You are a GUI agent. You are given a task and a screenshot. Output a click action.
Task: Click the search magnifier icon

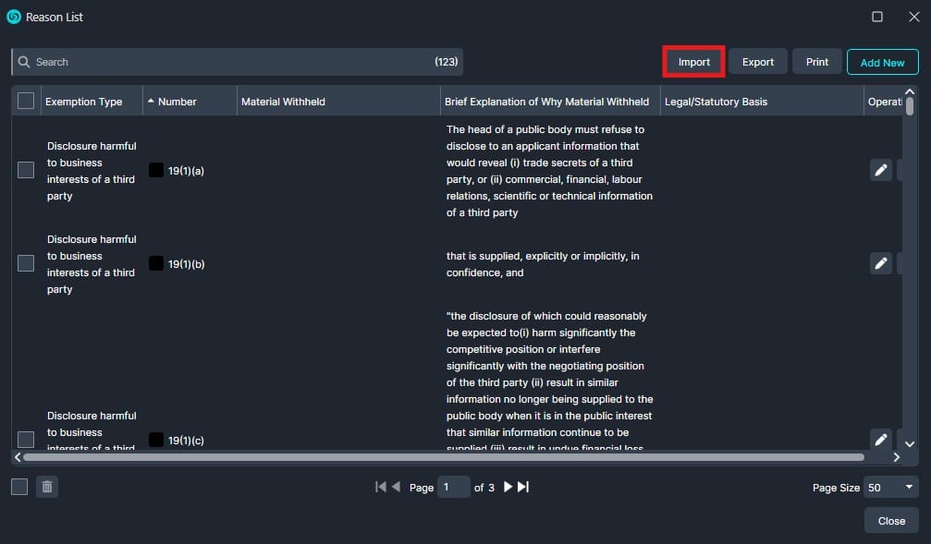(x=24, y=61)
